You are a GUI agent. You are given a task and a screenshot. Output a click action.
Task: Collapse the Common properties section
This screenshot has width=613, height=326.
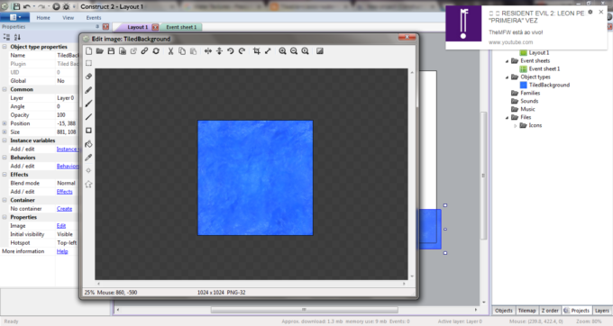pos(5,89)
